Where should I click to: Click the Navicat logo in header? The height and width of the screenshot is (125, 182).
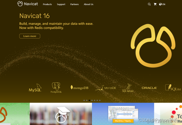(x=28, y=4)
